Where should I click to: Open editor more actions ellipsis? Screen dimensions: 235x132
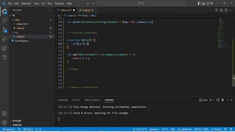[x=231, y=10]
